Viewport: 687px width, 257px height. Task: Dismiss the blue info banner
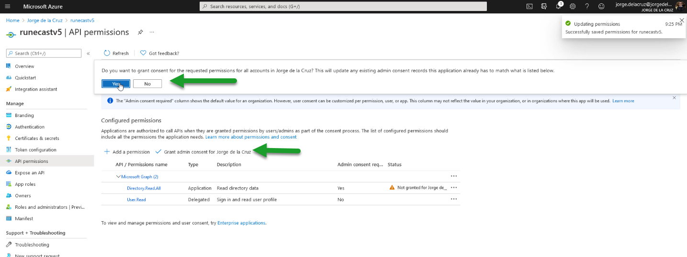pos(674,98)
